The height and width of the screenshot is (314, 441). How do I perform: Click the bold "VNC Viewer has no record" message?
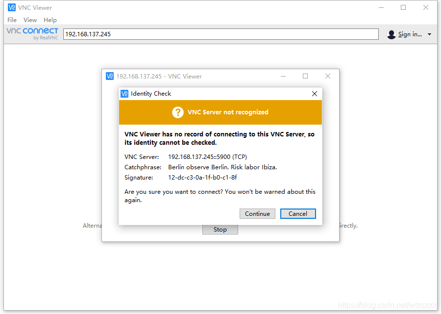[x=220, y=138]
